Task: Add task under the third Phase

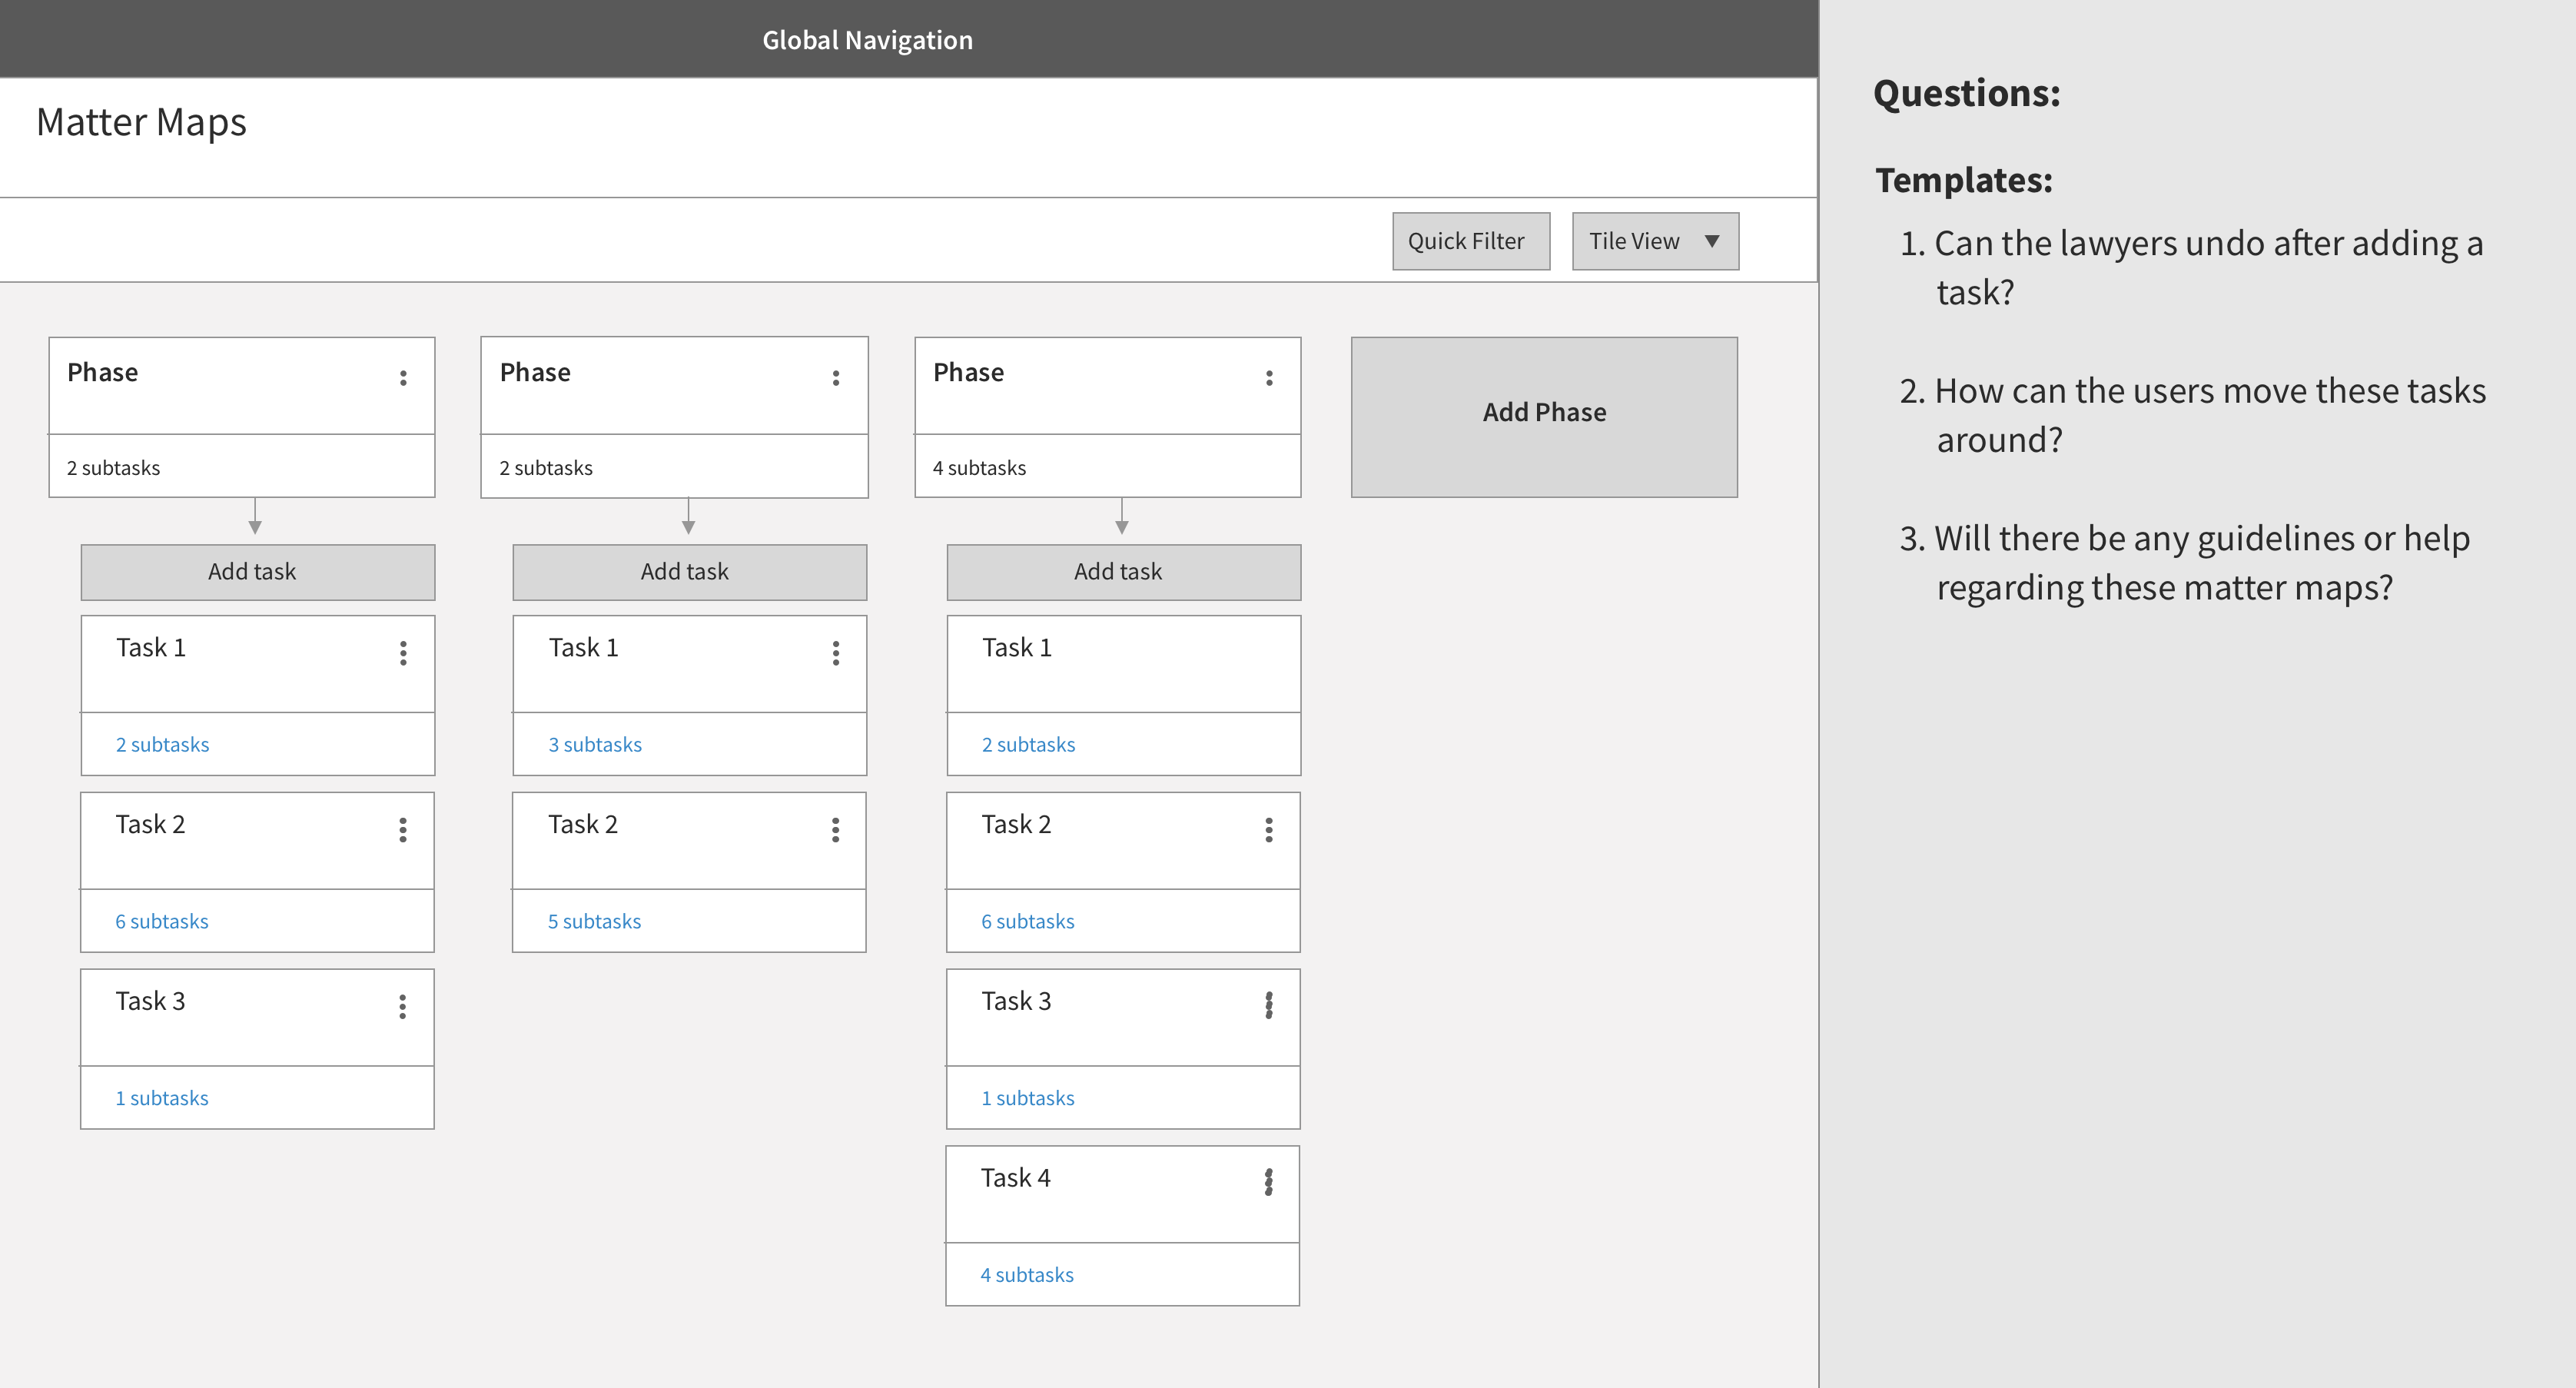Action: tap(1123, 572)
